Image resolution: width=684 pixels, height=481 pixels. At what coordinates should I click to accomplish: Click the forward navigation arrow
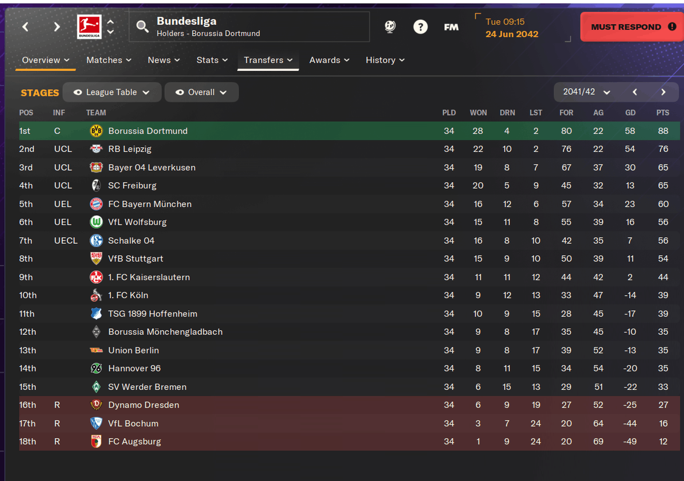(x=57, y=27)
